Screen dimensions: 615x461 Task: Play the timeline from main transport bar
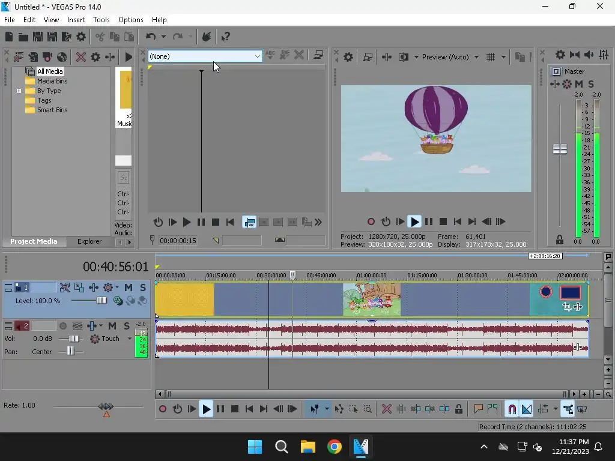(206, 409)
